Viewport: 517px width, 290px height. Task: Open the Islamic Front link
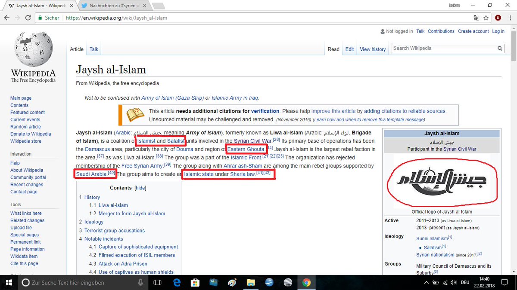coord(246,158)
